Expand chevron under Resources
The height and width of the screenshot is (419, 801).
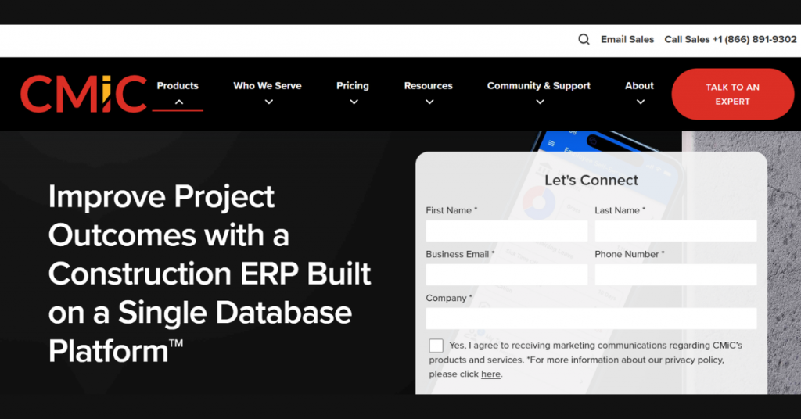click(429, 102)
